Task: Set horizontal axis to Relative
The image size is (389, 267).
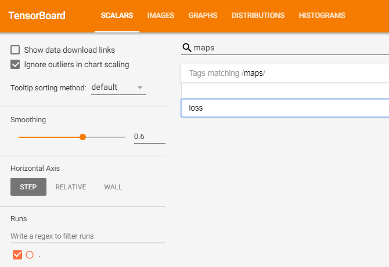Action: point(71,187)
